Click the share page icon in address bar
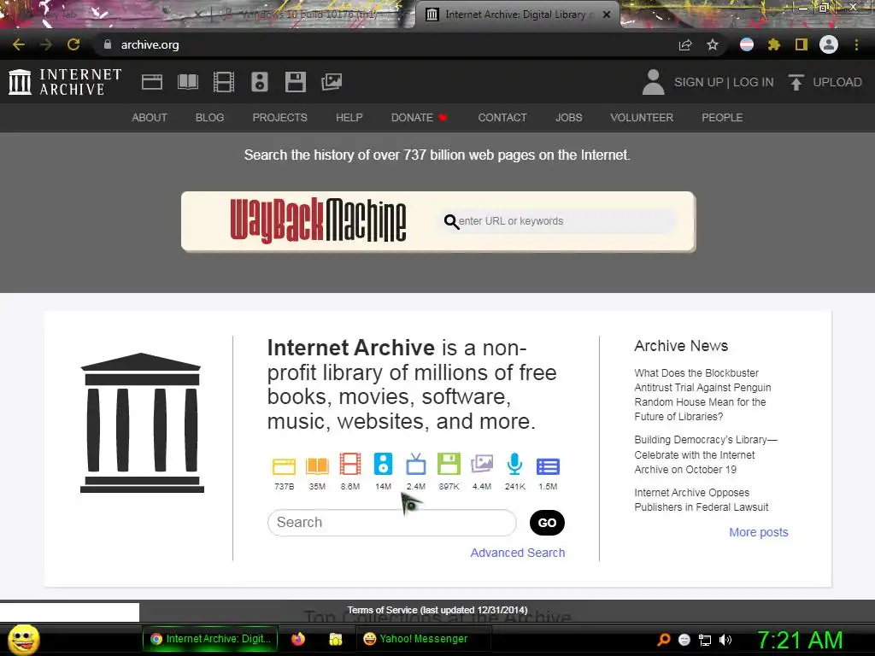Viewport: 875px width, 656px height. point(685,44)
